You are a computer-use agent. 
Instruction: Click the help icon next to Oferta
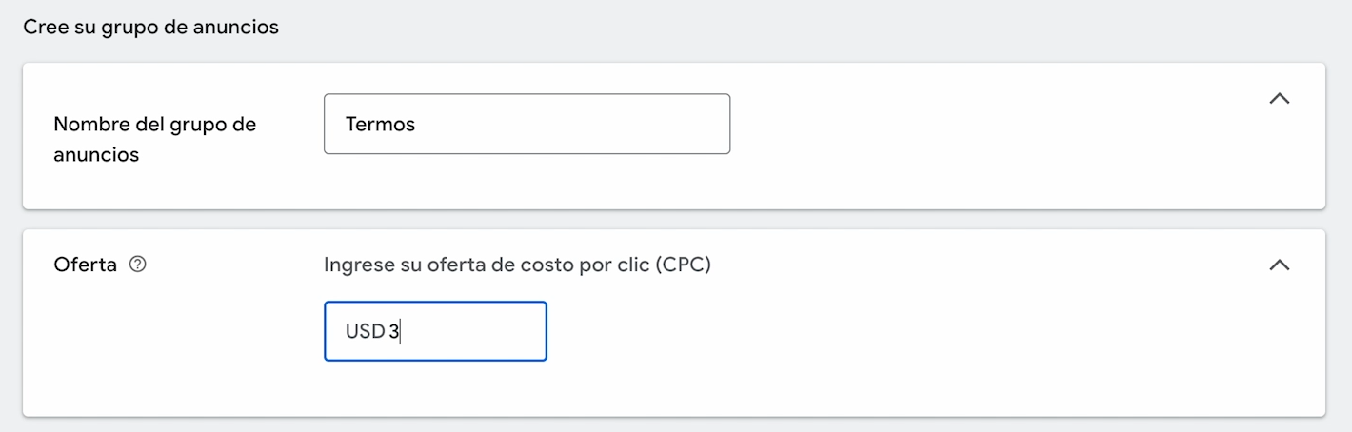pos(137,265)
